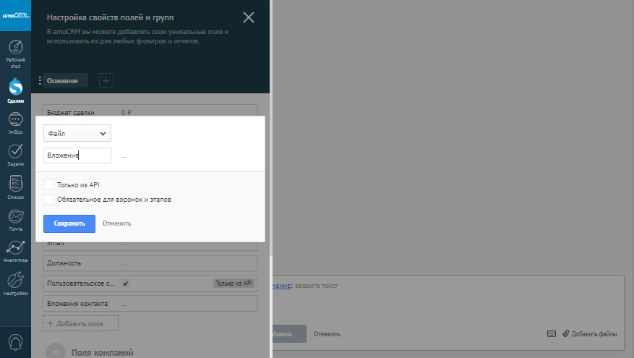Close the field settings panel
Screen dimensions: 634x358
click(249, 17)
